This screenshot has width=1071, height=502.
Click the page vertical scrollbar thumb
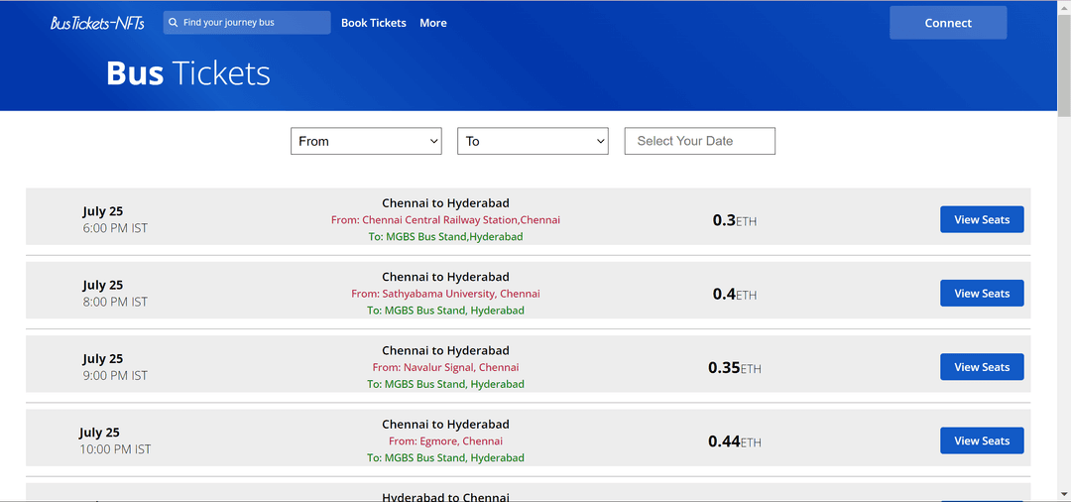pos(1064,64)
